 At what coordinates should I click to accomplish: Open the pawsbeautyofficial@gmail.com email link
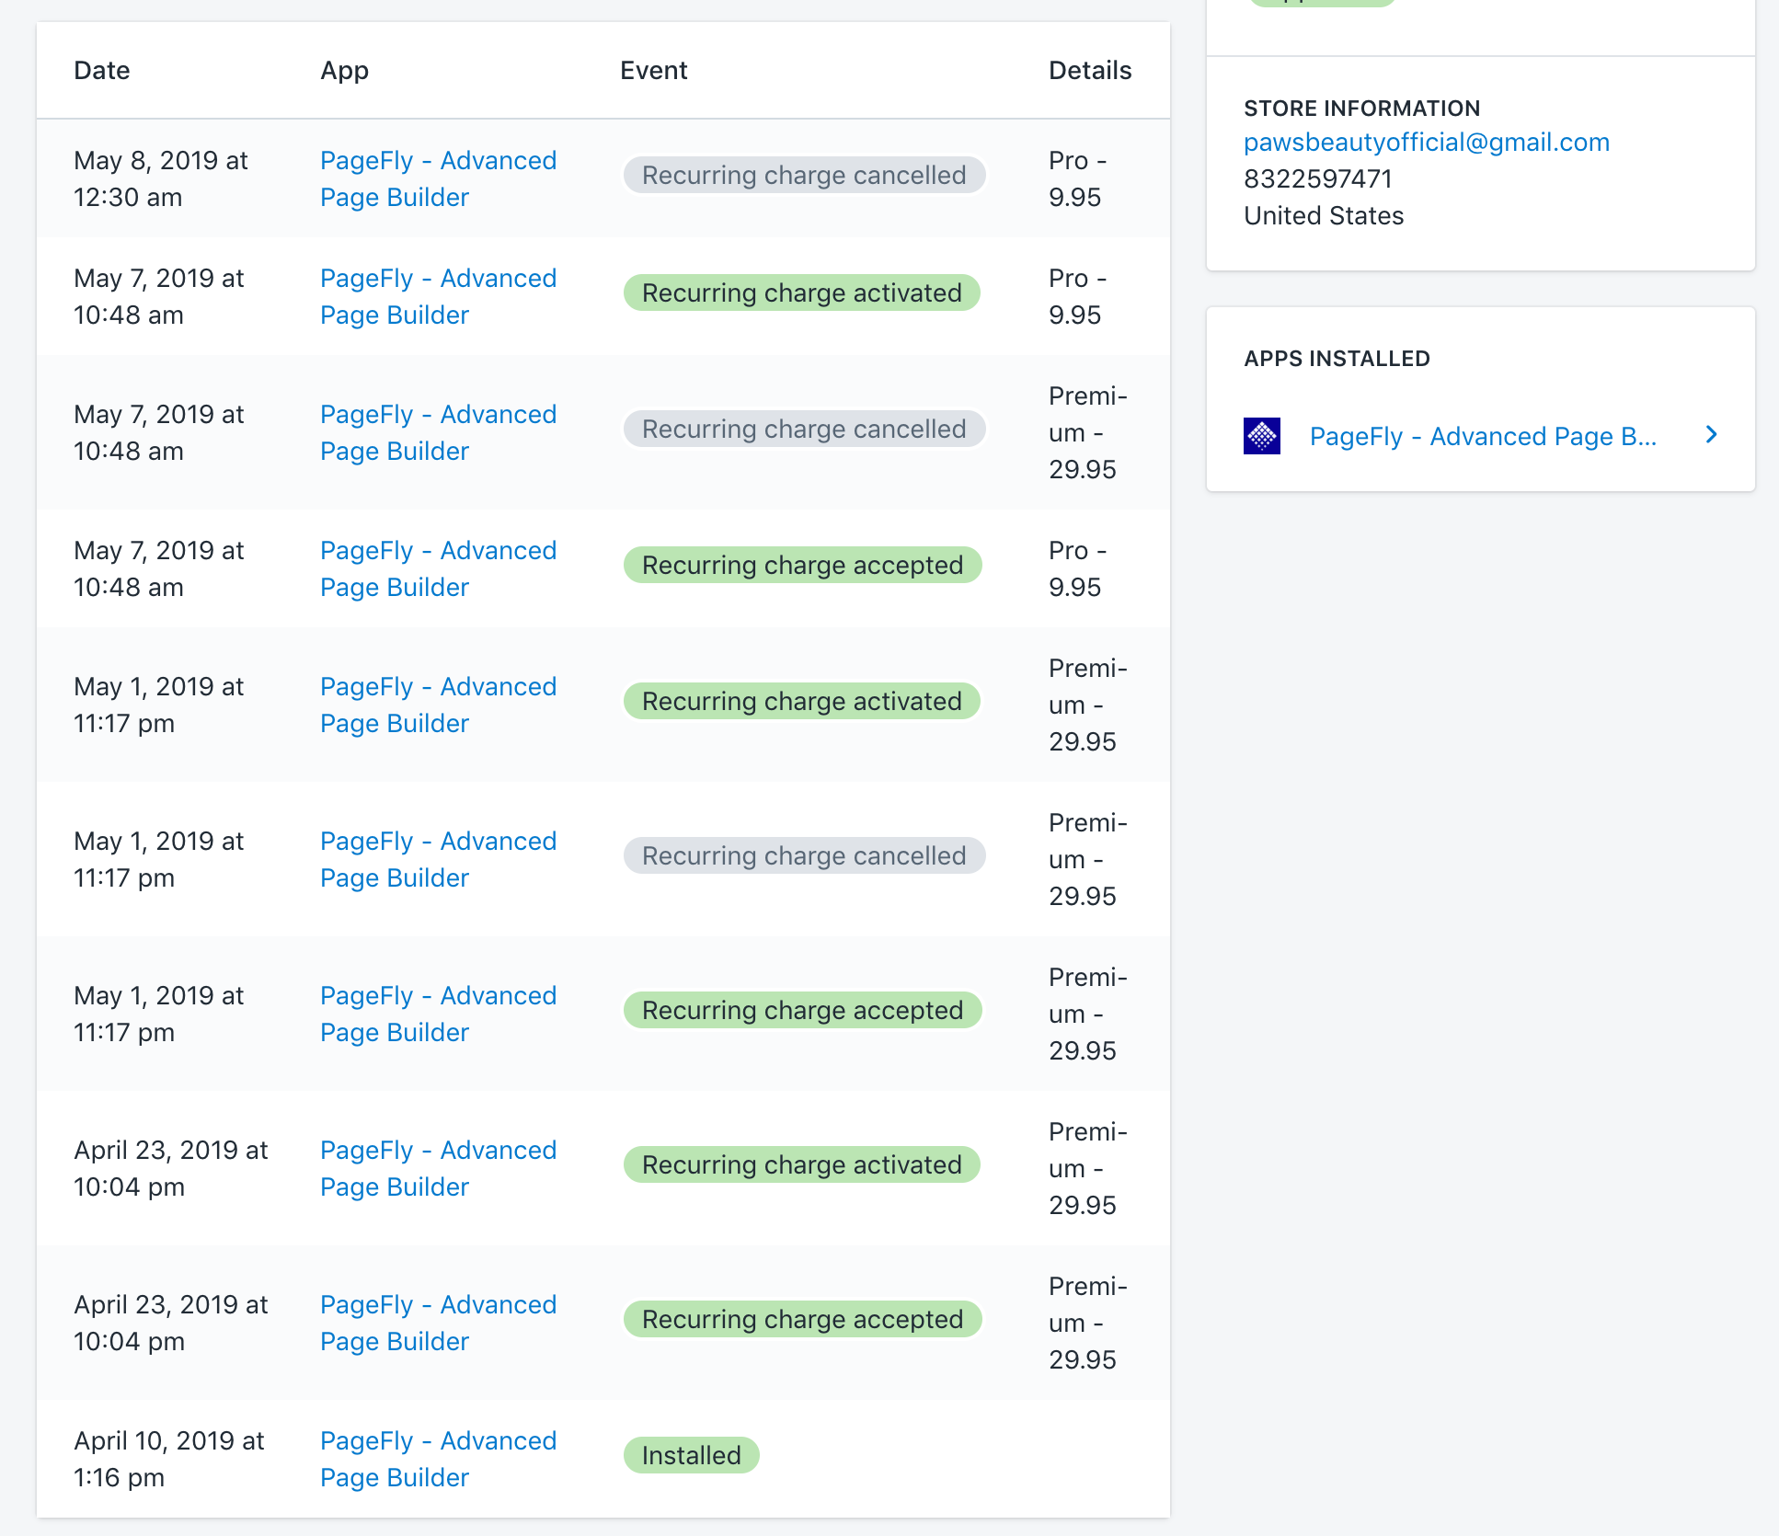point(1426,143)
